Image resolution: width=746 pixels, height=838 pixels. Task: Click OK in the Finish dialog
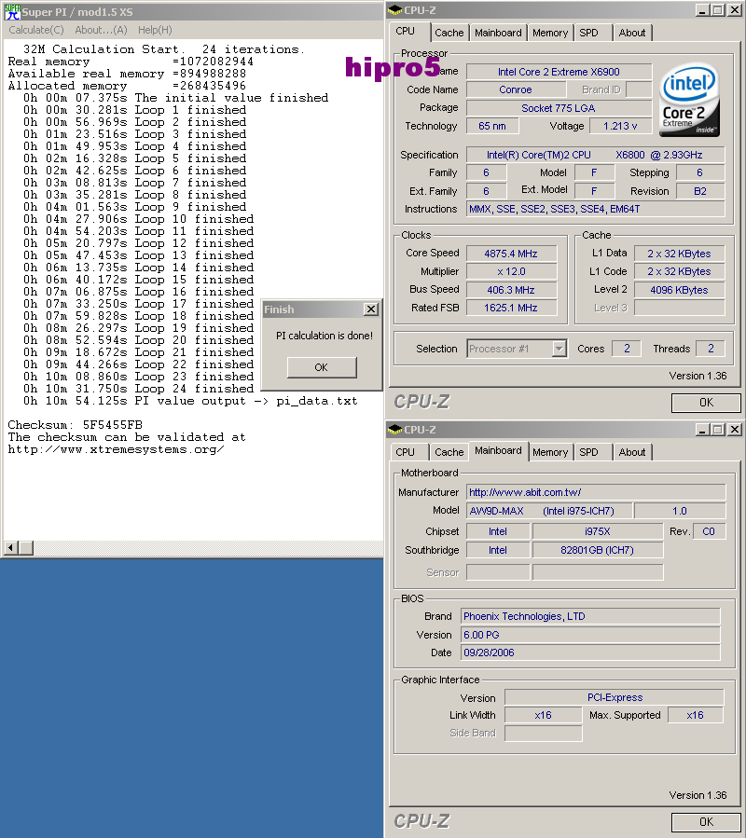point(321,367)
